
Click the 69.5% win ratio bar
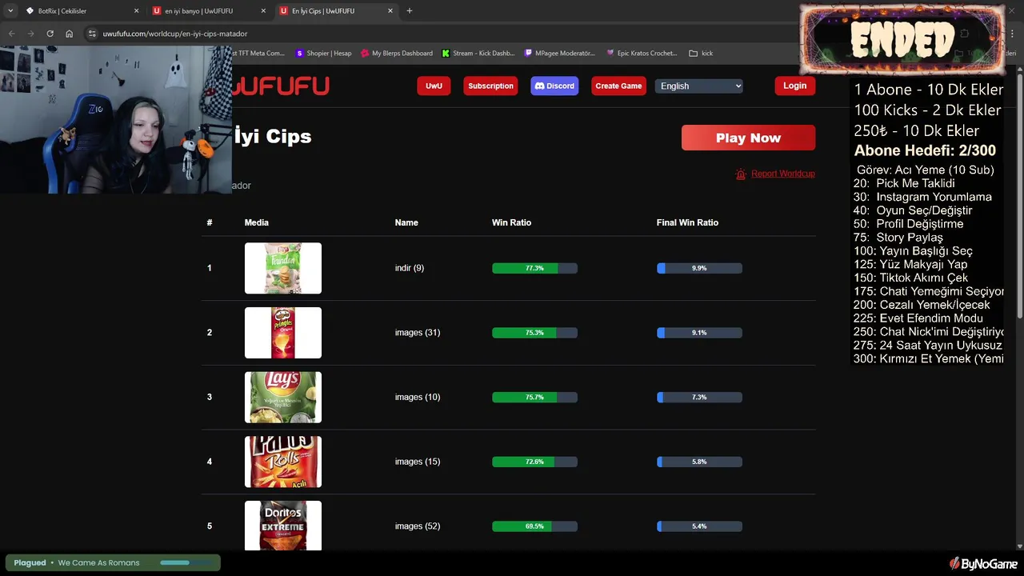[534, 526]
